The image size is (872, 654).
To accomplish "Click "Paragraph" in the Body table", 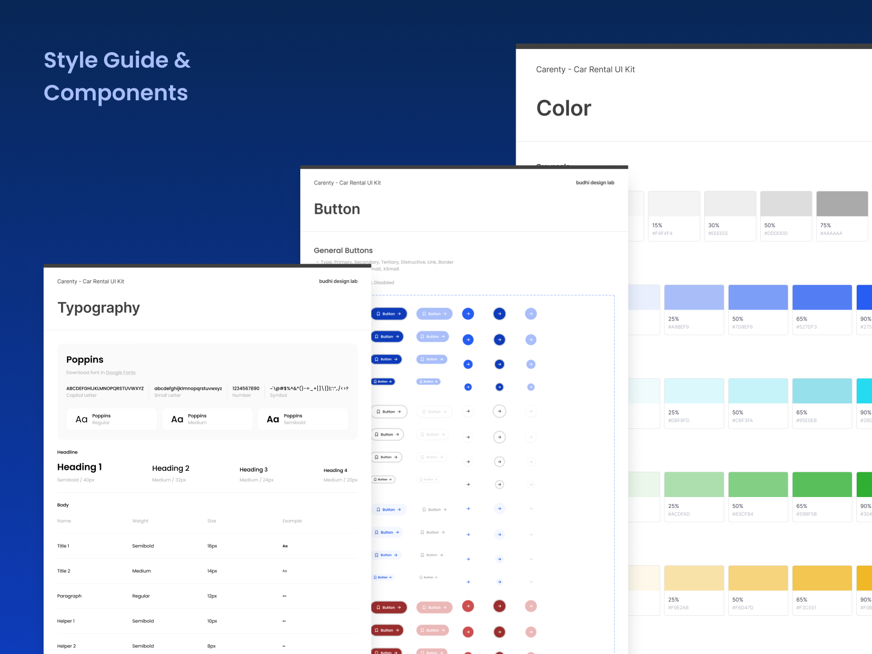I will [x=69, y=596].
